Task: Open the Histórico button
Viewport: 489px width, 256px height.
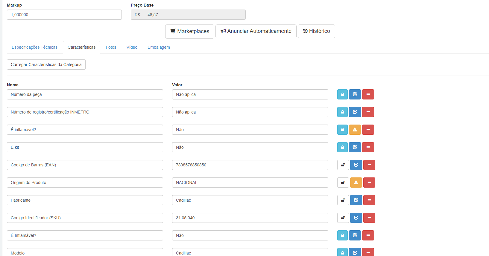Action: point(316,31)
